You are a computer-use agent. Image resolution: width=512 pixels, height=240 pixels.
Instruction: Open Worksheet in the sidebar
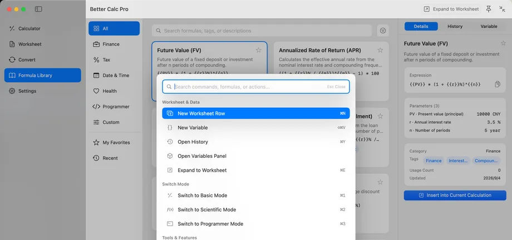tap(42, 44)
